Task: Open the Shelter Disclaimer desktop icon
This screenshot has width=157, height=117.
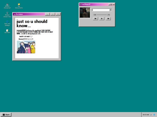Action: point(7,6)
